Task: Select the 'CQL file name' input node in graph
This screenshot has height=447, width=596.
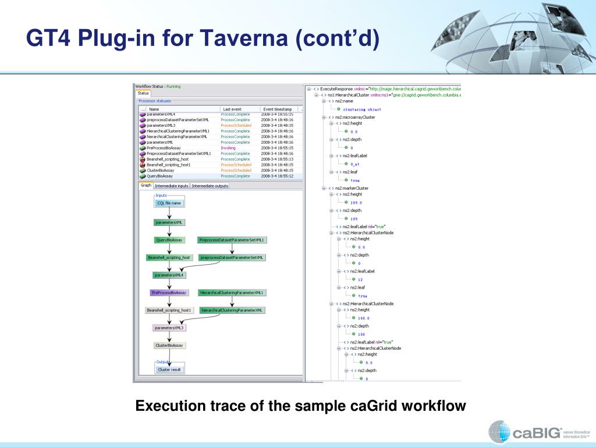Action: coord(169,203)
